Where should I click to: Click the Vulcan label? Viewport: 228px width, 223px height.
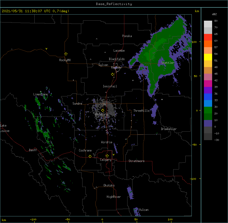(x=144, y=210)
